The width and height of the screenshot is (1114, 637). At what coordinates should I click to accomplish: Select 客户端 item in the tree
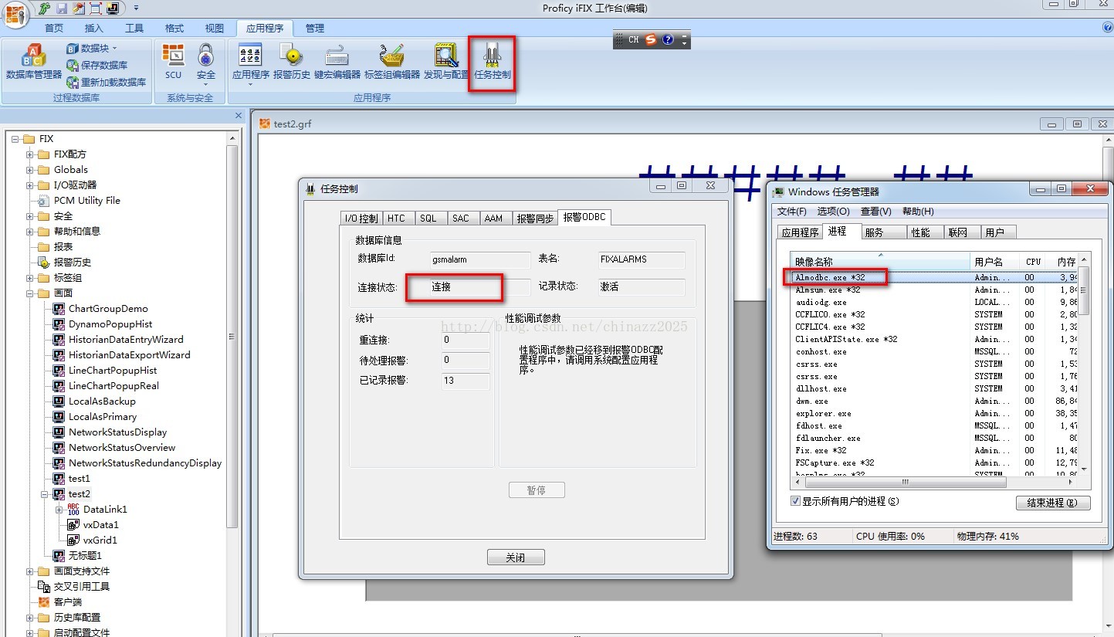pos(68,601)
